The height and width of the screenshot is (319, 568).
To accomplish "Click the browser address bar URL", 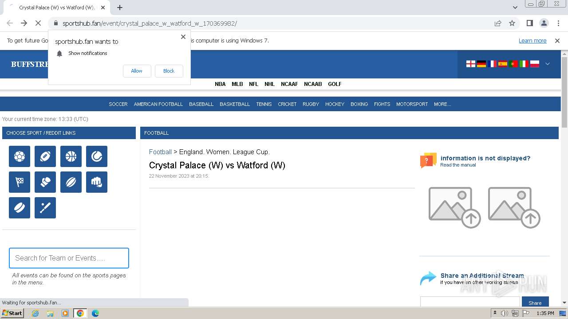I will click(x=150, y=23).
